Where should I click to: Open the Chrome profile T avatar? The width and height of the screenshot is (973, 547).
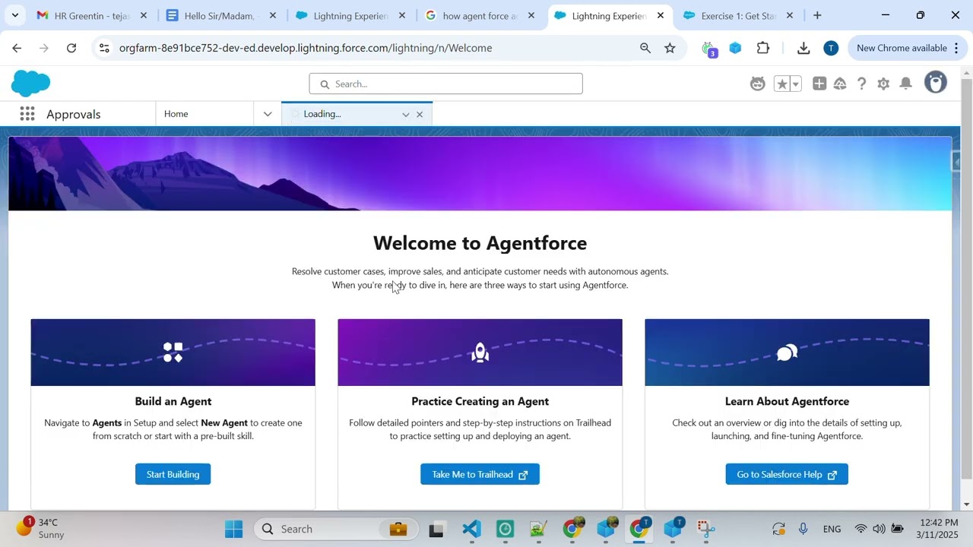[831, 48]
